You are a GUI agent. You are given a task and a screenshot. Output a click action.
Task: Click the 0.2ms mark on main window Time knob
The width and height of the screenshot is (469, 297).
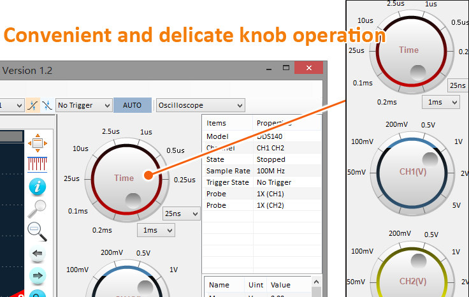(102, 230)
